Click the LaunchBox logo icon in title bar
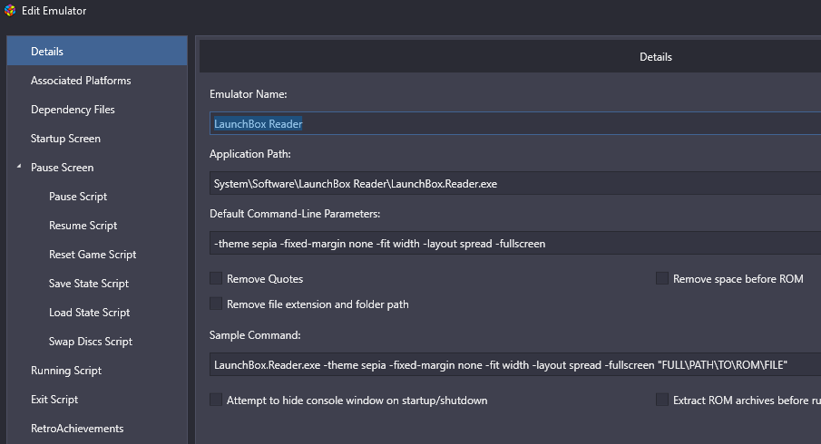821x444 pixels. pyautogui.click(x=10, y=11)
